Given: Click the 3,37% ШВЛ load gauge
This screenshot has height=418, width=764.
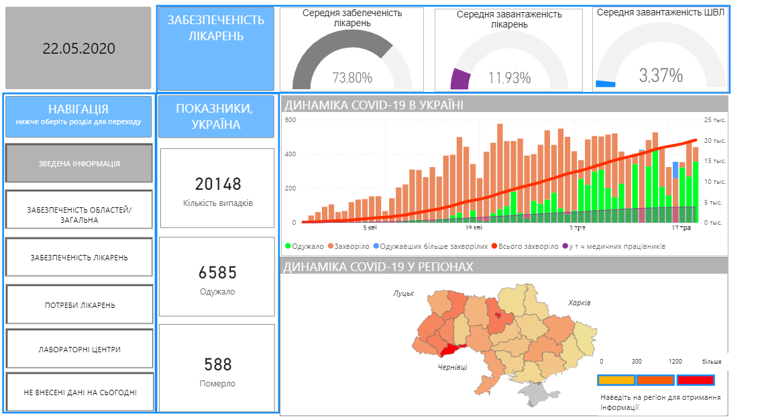Looking at the screenshot, I should pyautogui.click(x=661, y=60).
